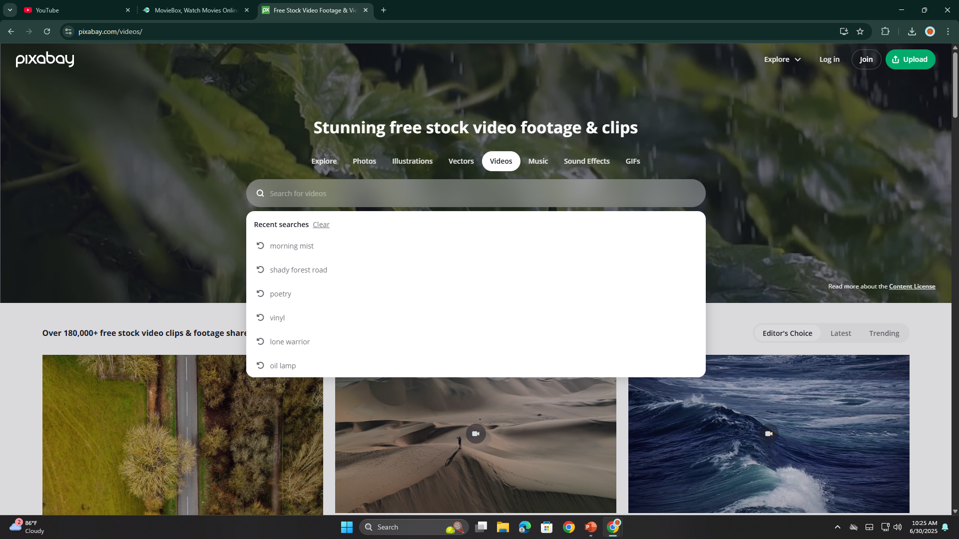Reload the Pixabay page

click(47, 31)
